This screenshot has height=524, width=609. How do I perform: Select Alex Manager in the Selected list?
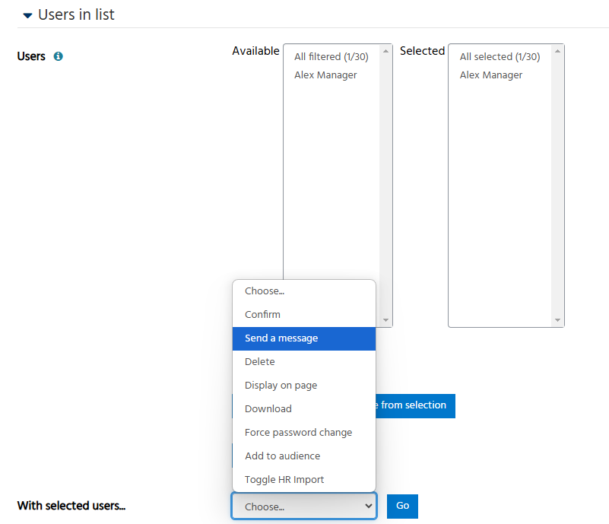491,75
